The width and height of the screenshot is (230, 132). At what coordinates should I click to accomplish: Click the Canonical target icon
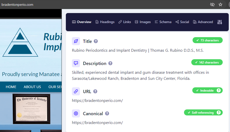[x=76, y=113]
